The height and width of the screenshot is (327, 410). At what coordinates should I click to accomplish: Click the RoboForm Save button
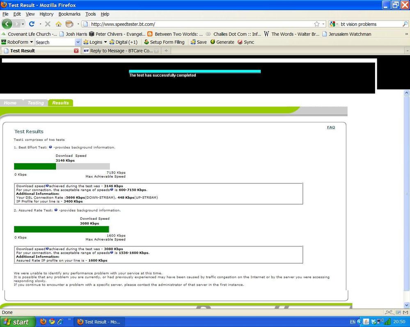pyautogui.click(x=199, y=42)
